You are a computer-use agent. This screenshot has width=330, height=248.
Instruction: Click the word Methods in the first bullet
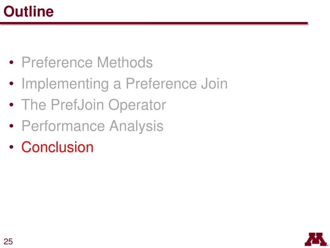[125, 62]
